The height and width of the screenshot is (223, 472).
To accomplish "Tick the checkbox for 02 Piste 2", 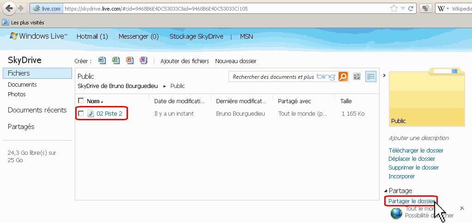I will pos(81,113).
